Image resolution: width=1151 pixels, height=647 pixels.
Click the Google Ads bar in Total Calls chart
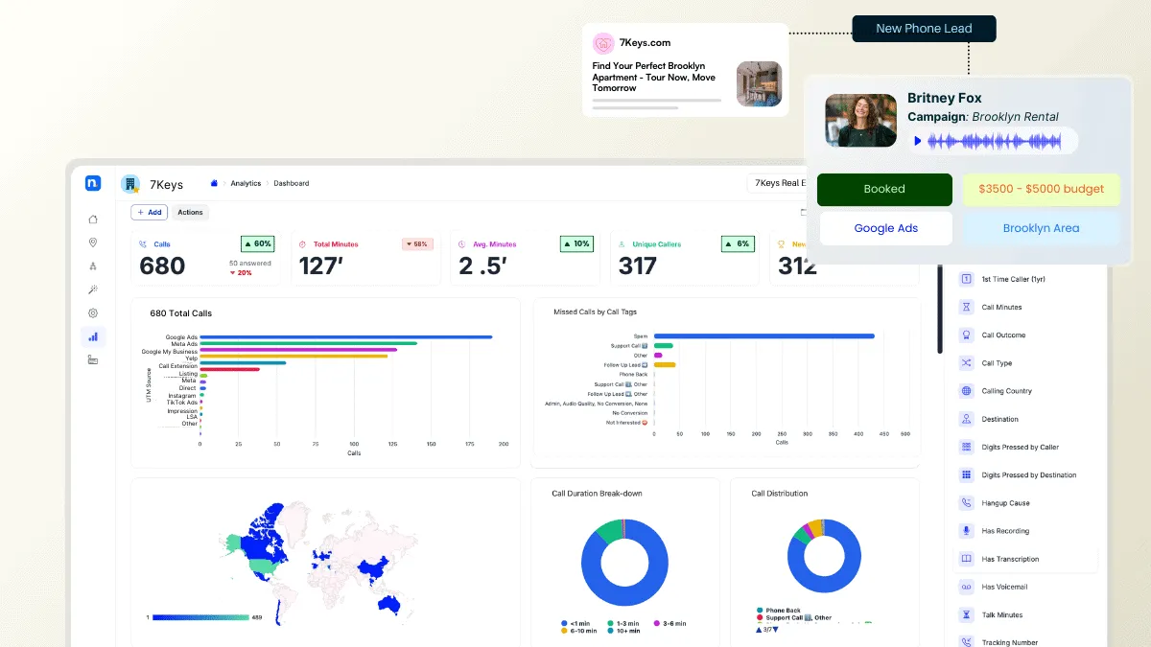pos(345,337)
